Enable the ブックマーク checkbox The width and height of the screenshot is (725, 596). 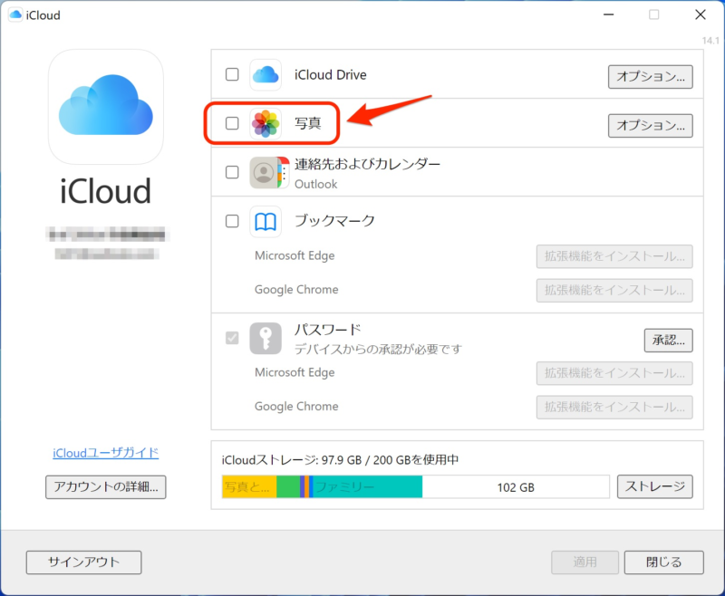(x=232, y=221)
